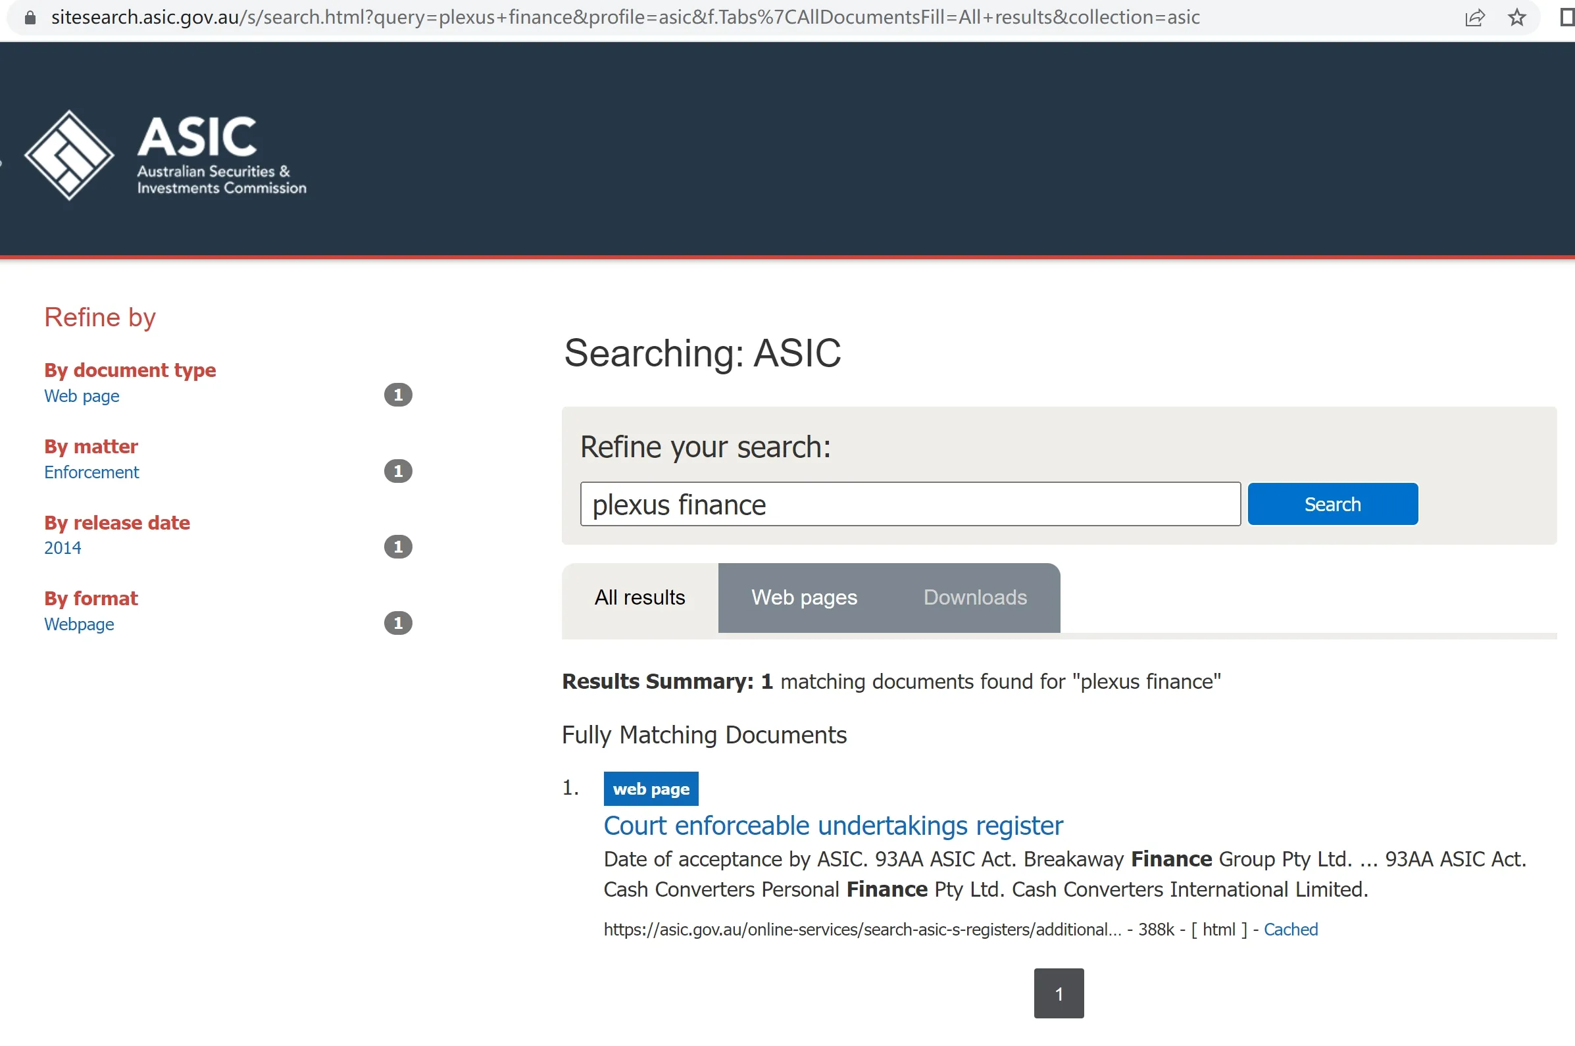
Task: Click the site security padlock icon
Action: pyautogui.click(x=30, y=17)
